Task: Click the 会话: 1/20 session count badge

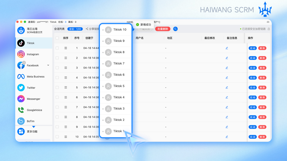Action: 75,29
